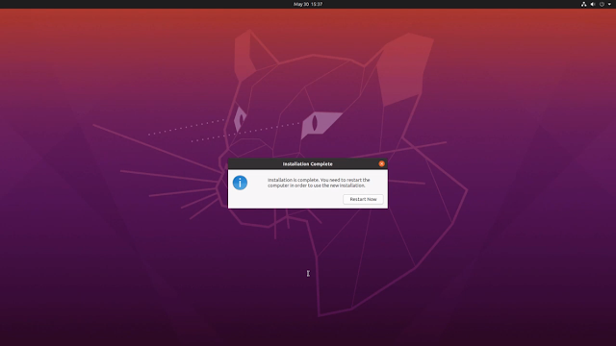This screenshot has height=346, width=616.
Task: Click the power icon in top bar
Action: coord(602,4)
